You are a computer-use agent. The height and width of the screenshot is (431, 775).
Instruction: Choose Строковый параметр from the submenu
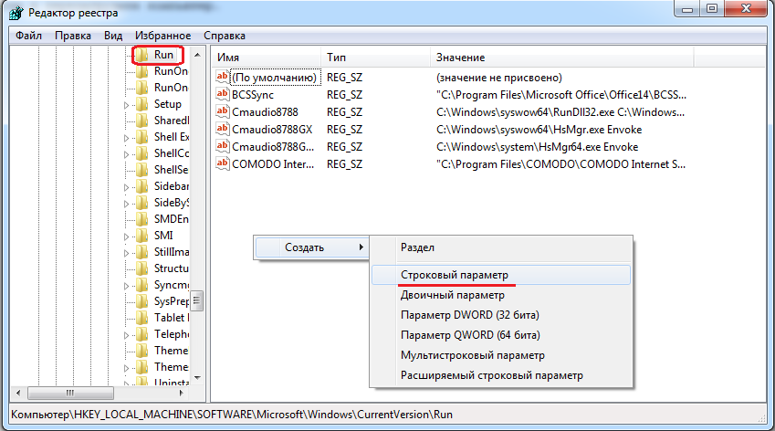coord(454,274)
